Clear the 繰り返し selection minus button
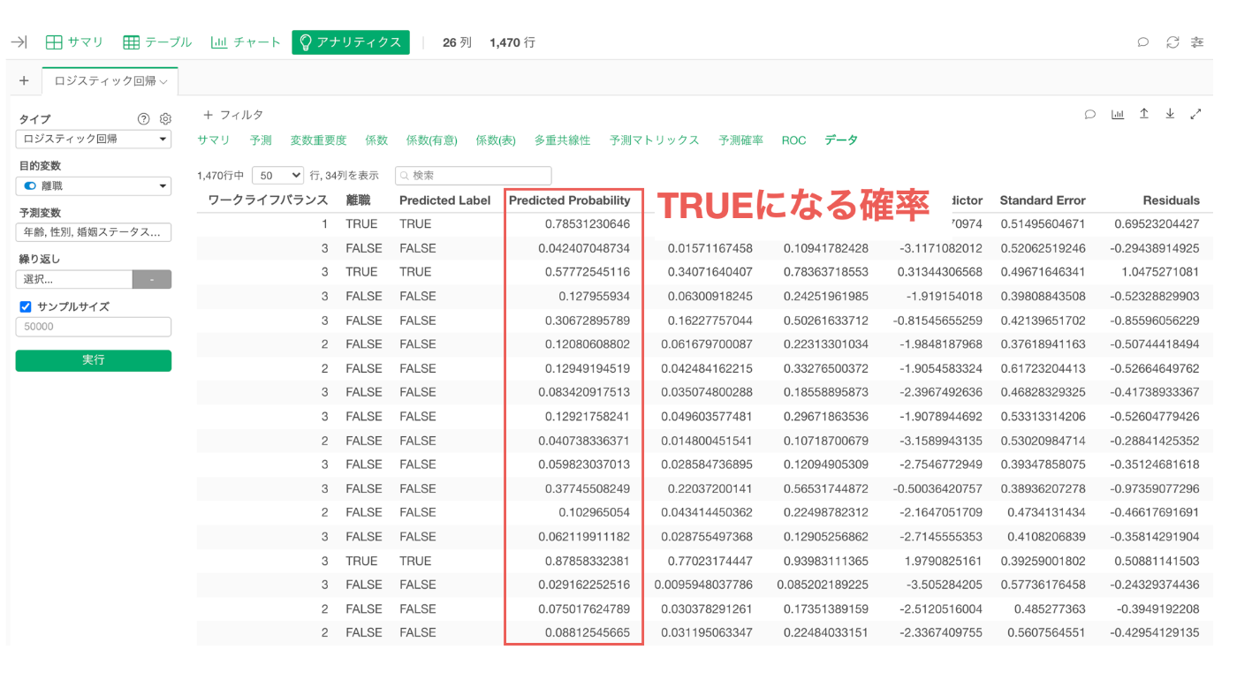Viewport: 1237px width, 695px height. pos(152,279)
